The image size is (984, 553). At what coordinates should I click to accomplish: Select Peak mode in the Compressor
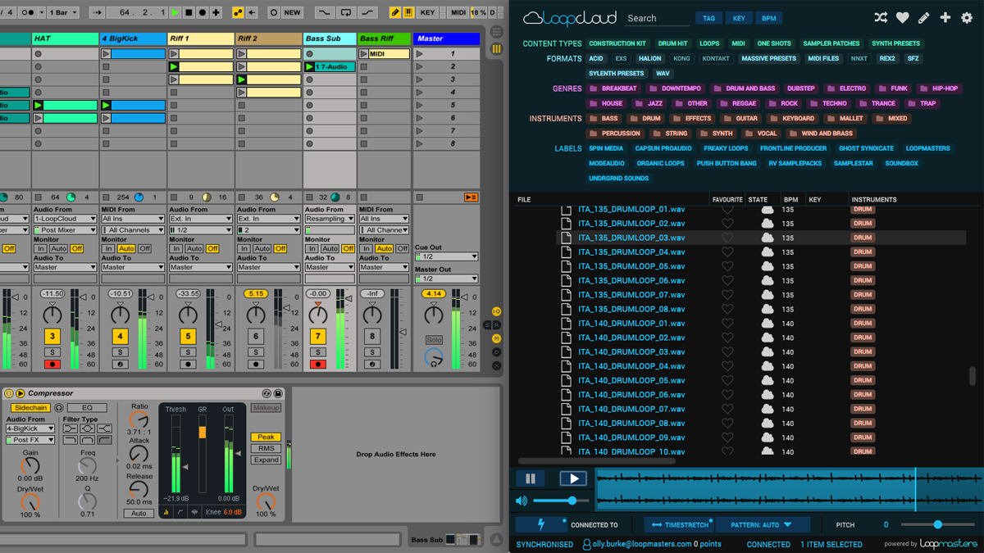(266, 437)
